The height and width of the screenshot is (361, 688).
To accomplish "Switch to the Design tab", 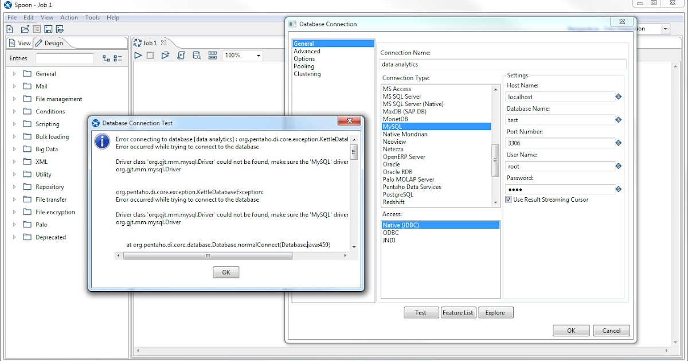I will (x=49, y=43).
